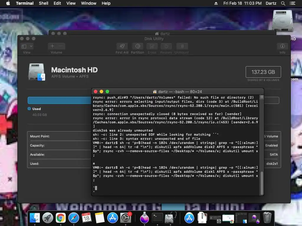Click the Restore toolbar icon
Image resolution: width=302 pixels, height=226 pixels.
tap(166, 46)
